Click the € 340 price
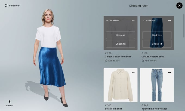This screenshot has width=185, height=111. tap(145, 105)
